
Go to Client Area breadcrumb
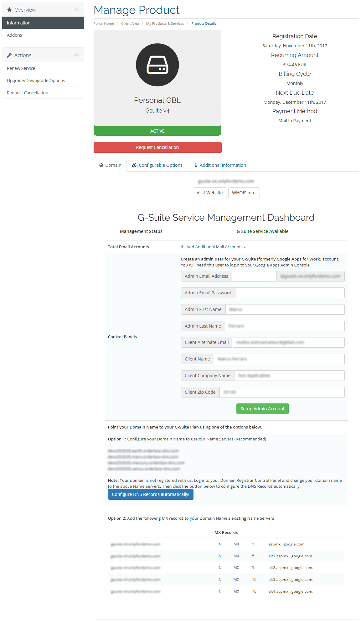click(x=130, y=24)
